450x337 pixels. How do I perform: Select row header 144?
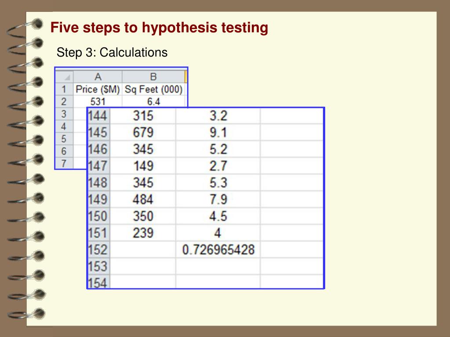click(x=98, y=116)
